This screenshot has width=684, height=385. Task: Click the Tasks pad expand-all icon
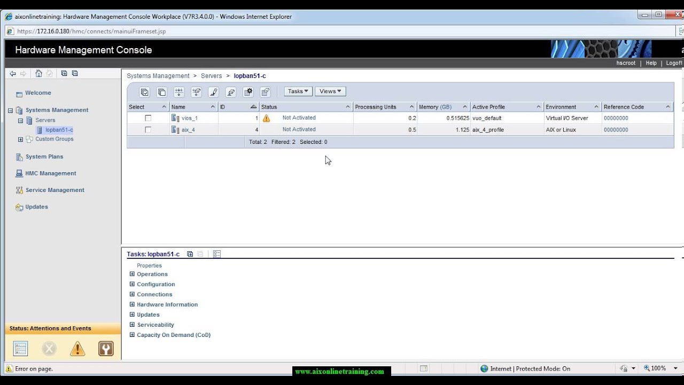(x=190, y=254)
